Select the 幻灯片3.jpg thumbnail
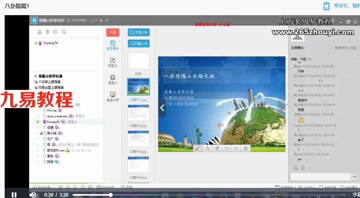360x198 pixels. (x=138, y=138)
